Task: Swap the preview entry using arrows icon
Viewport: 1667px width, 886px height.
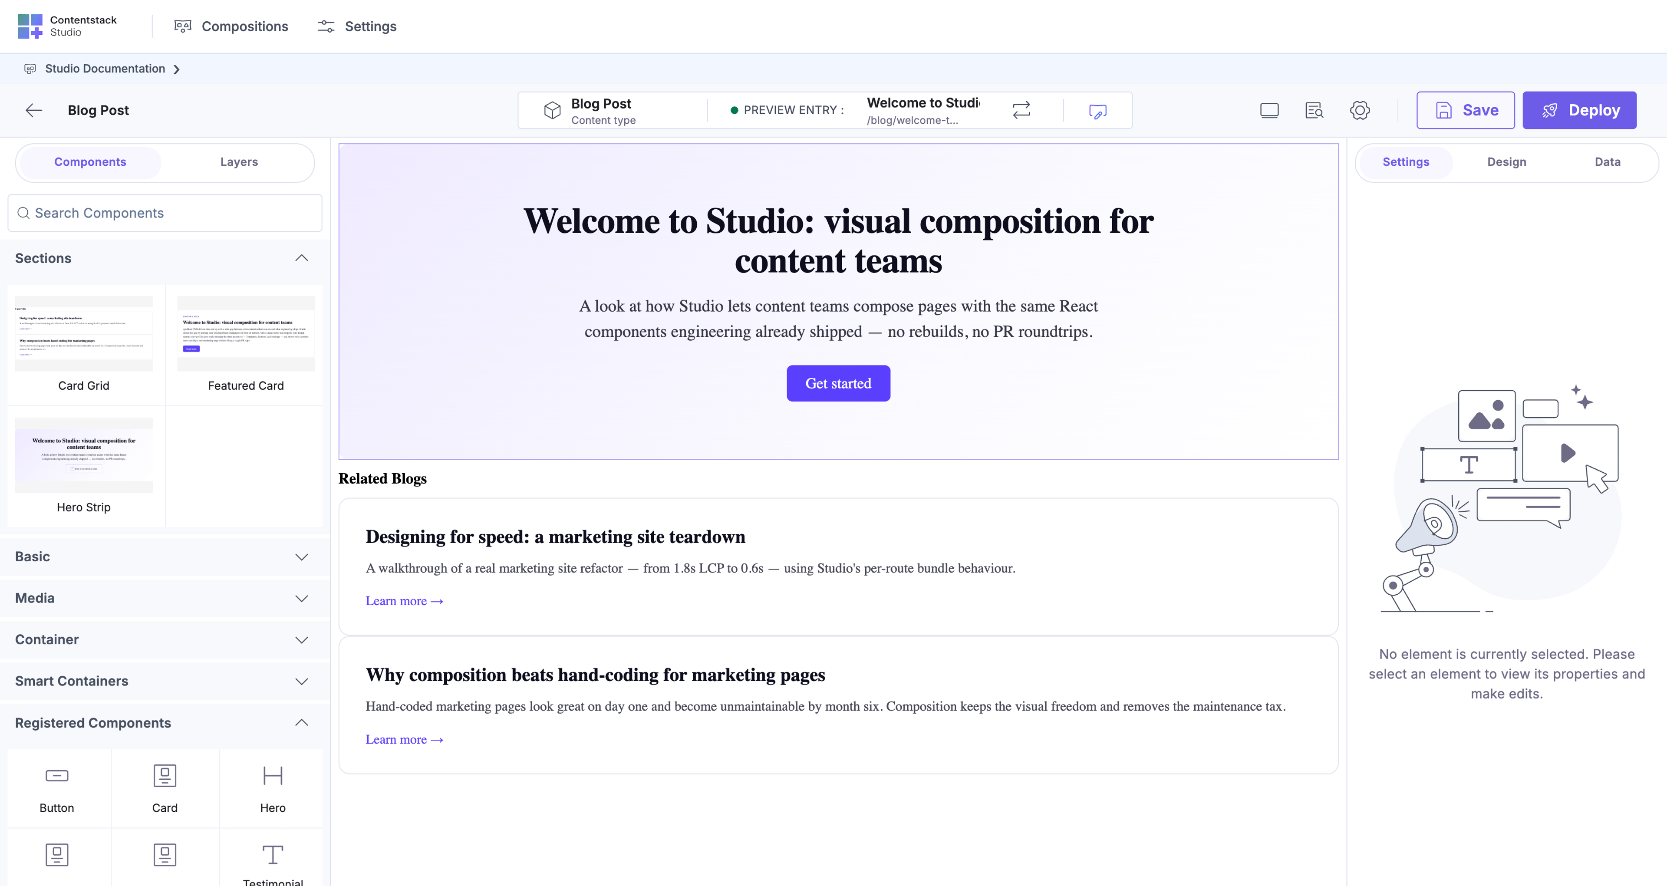Action: point(1021,110)
